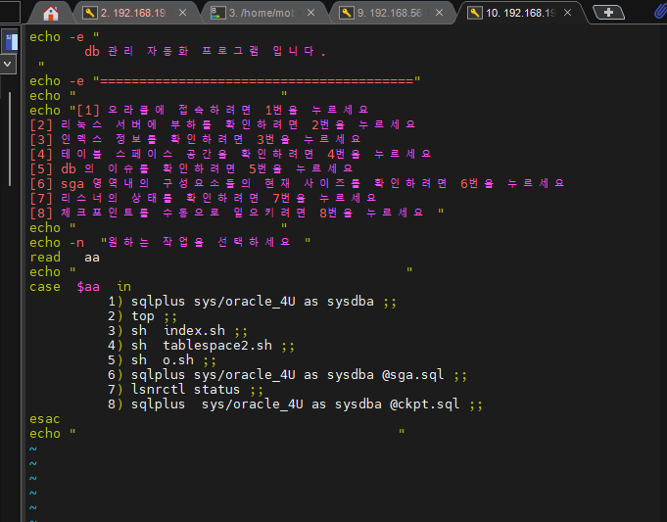
Task: Click the 'sh tablespace2.sh' command
Action: click(x=202, y=345)
